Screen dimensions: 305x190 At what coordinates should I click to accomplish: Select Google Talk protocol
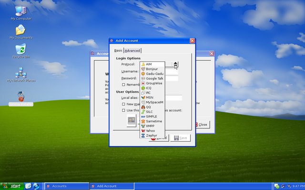tap(152, 78)
